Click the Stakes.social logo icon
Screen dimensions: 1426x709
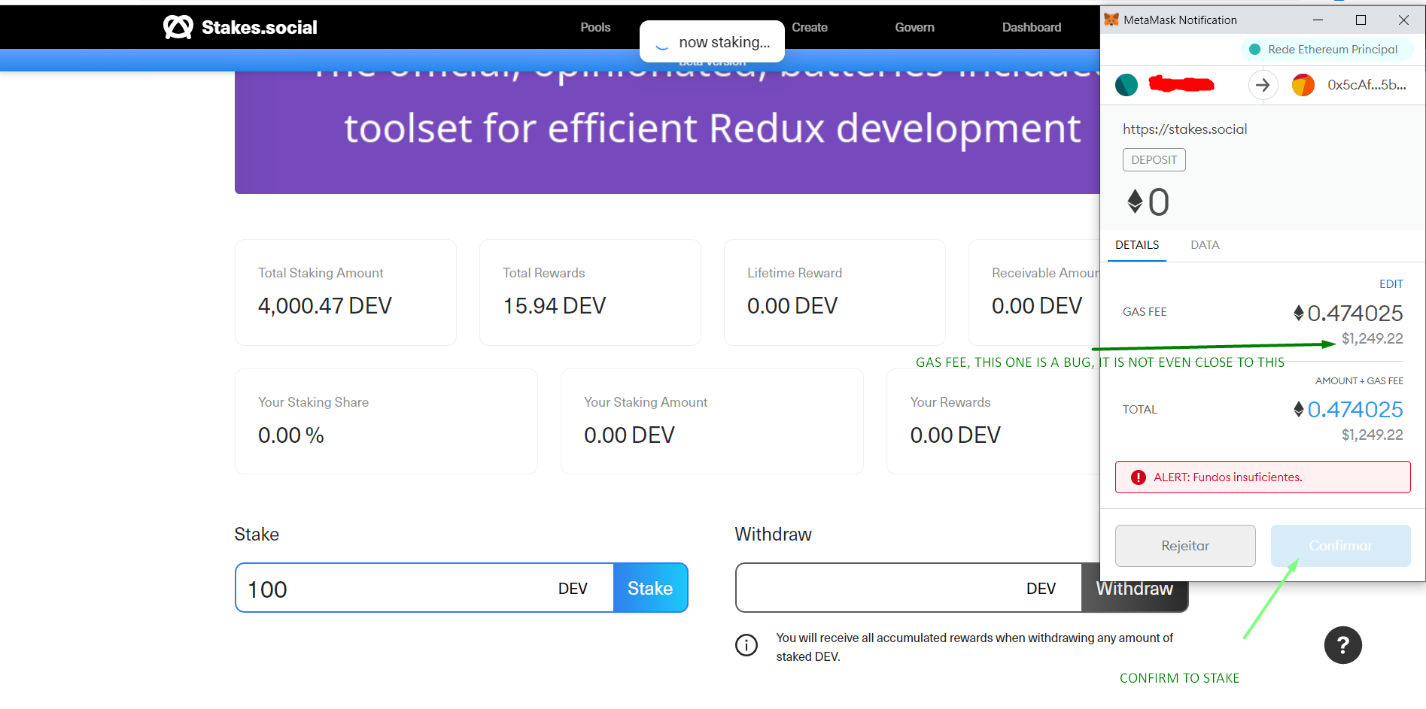pos(178,27)
